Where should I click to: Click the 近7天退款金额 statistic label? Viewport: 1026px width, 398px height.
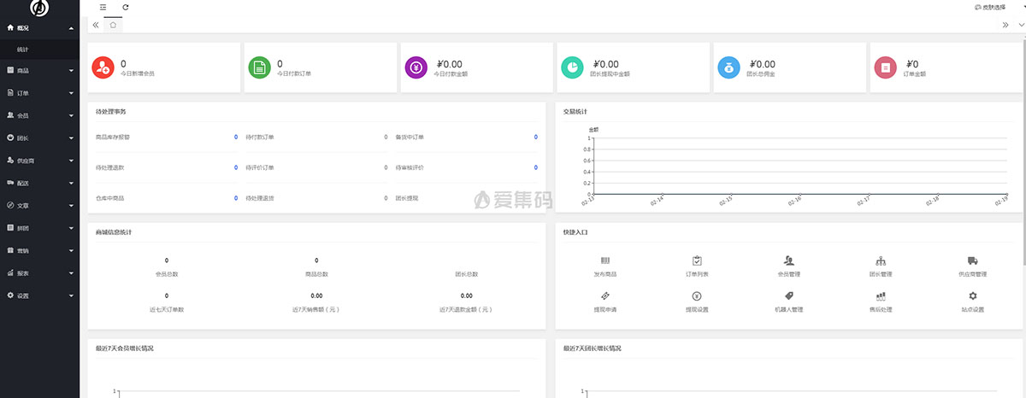point(467,309)
